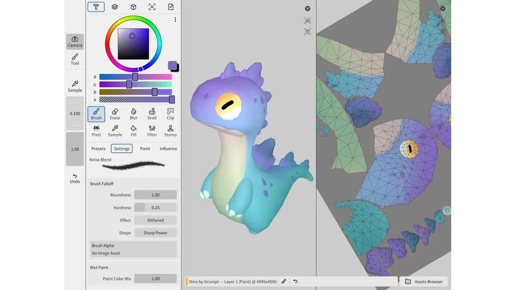This screenshot has width=516, height=290.
Task: Open color picker three-dot options menu
Action: (x=175, y=20)
